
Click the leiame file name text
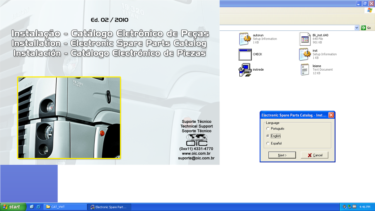click(317, 66)
